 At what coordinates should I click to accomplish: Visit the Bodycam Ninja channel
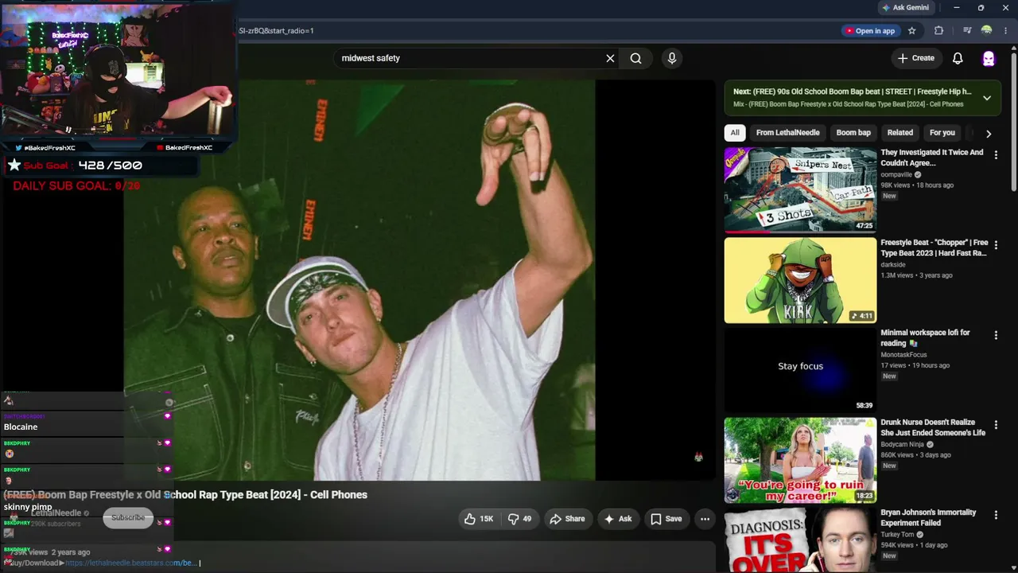coord(902,445)
